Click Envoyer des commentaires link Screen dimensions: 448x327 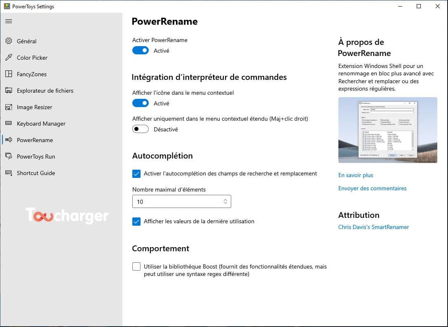tap(372, 188)
